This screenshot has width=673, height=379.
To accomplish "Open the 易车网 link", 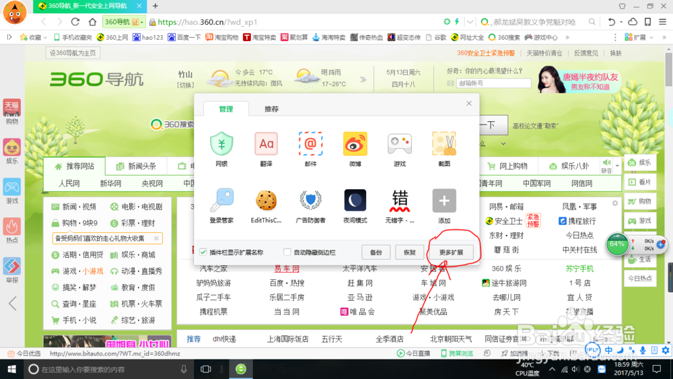I will tap(286, 269).
